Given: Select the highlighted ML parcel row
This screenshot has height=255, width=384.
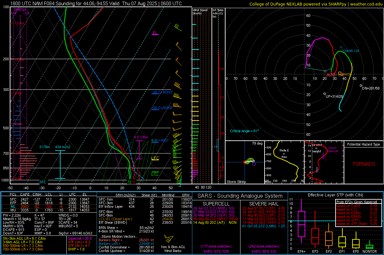Looking at the screenshot, I should click(x=49, y=206).
